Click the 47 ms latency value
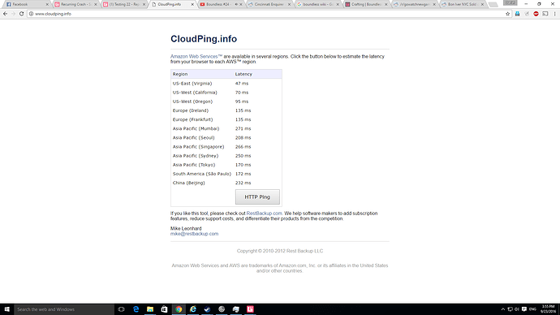This screenshot has height=315, width=560. [241, 83]
